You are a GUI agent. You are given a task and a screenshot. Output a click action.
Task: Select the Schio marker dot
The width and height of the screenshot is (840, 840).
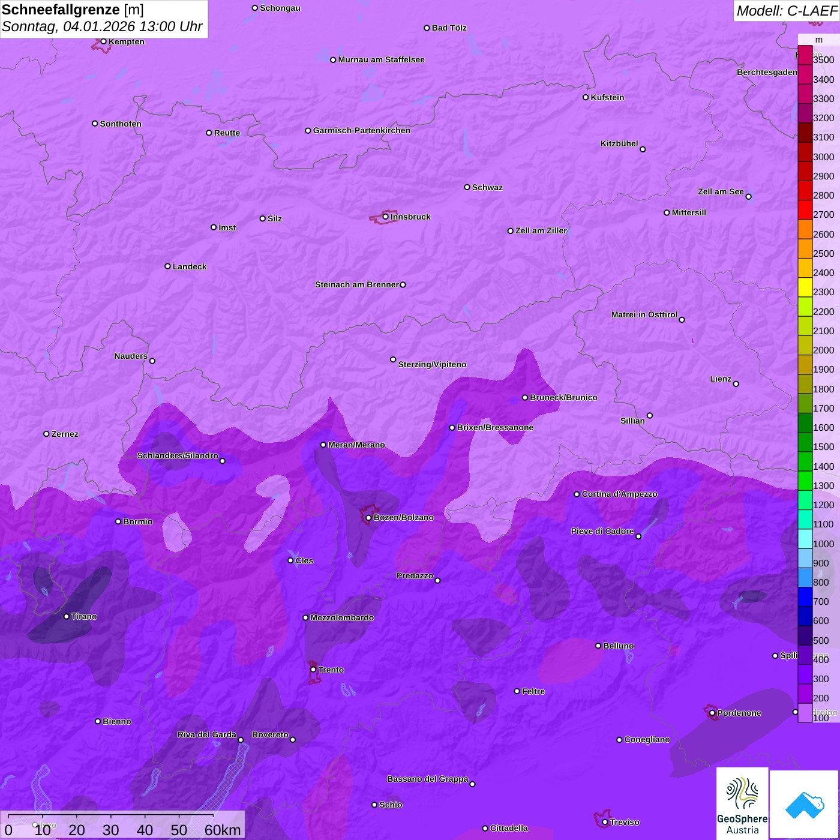coord(374,805)
